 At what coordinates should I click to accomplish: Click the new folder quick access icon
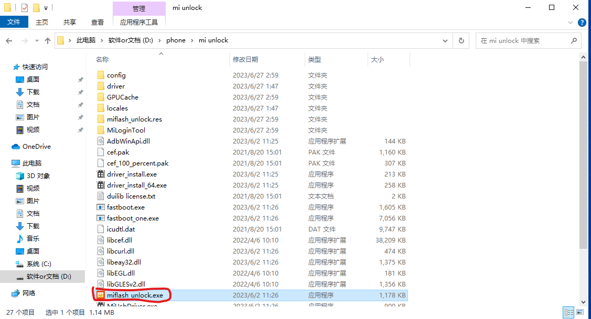click(36, 7)
